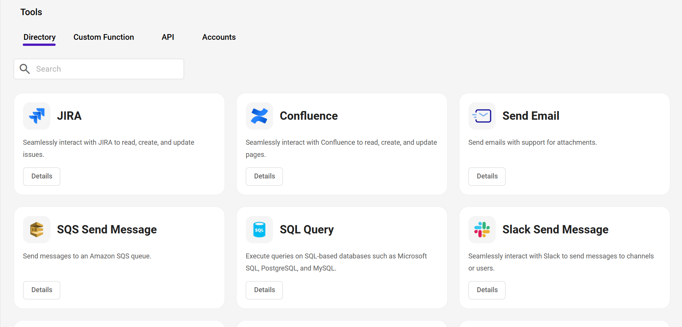View Details of the Confluence tool
This screenshot has width=682, height=327.
click(264, 177)
